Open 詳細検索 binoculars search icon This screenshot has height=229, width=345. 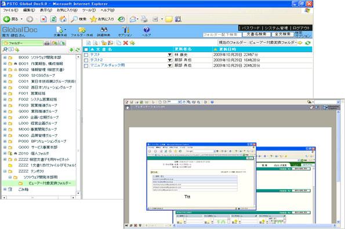104,30
